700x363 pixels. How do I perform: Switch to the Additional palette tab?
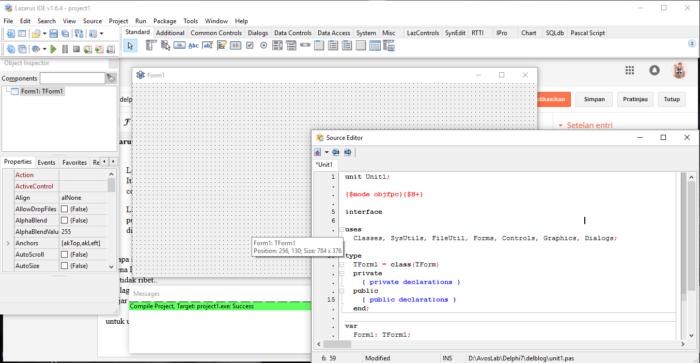[x=170, y=33]
